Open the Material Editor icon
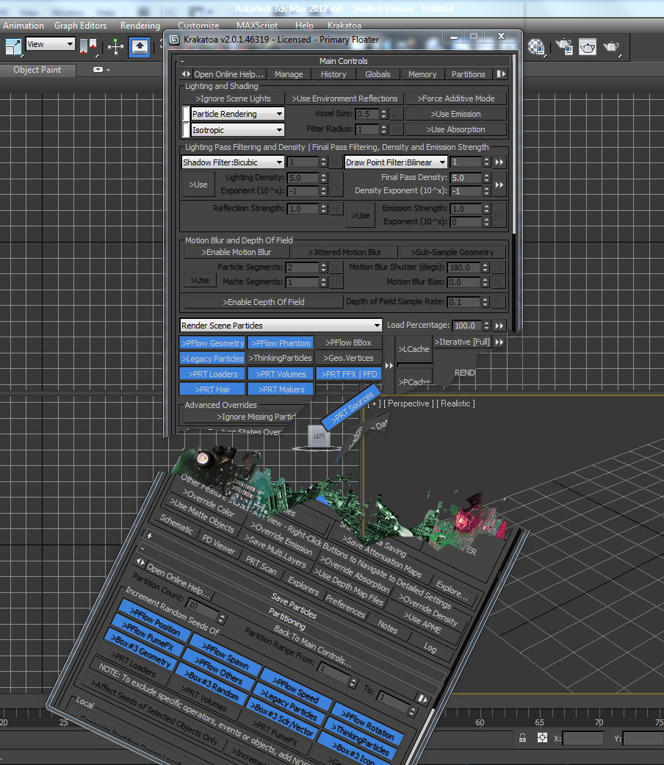The width and height of the screenshot is (664, 765). click(536, 47)
